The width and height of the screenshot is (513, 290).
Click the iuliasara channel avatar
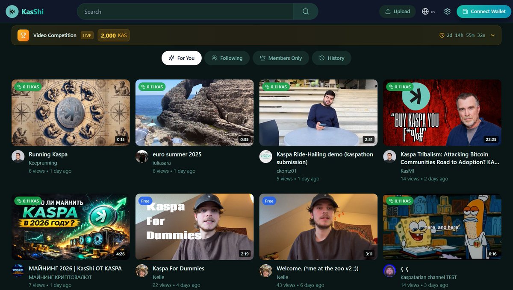[x=142, y=157]
